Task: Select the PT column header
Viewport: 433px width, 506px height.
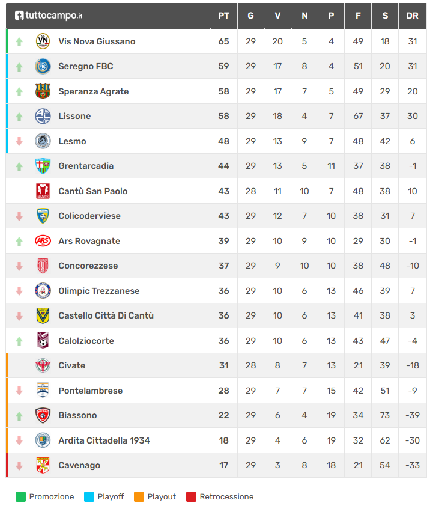Action: click(223, 16)
